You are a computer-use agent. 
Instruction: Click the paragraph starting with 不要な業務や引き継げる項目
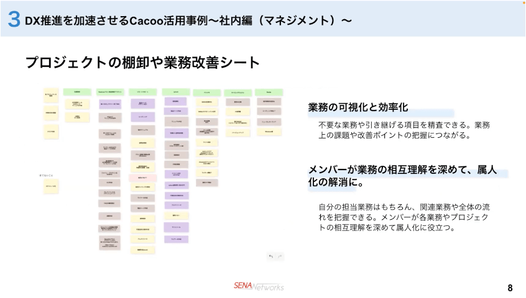tap(404, 130)
